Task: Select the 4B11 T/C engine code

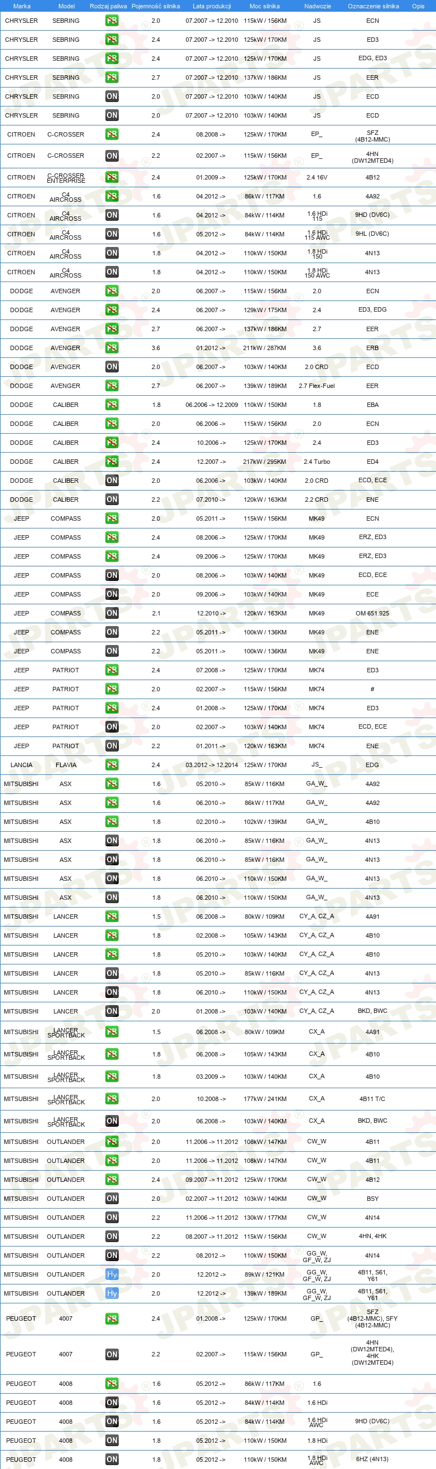Action: (x=372, y=1099)
